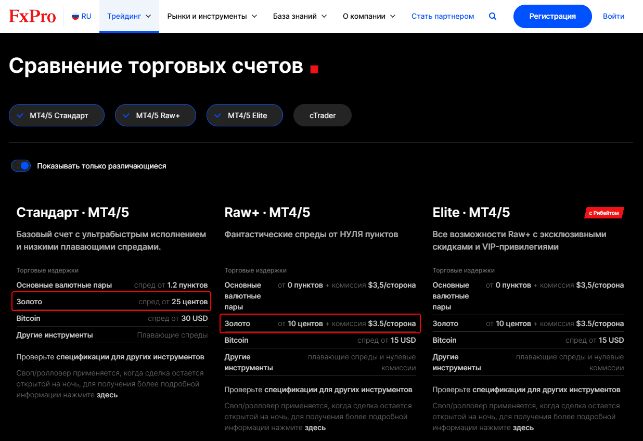Click Плавающие спреды in Стандарт column
Viewport: 643px width, 441px height.
pos(173,335)
